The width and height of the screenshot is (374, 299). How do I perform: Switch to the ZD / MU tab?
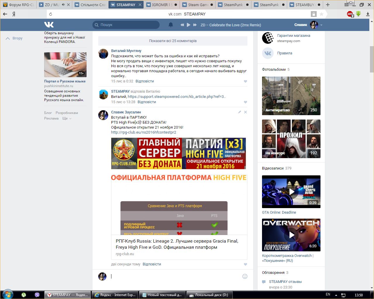click(52, 5)
